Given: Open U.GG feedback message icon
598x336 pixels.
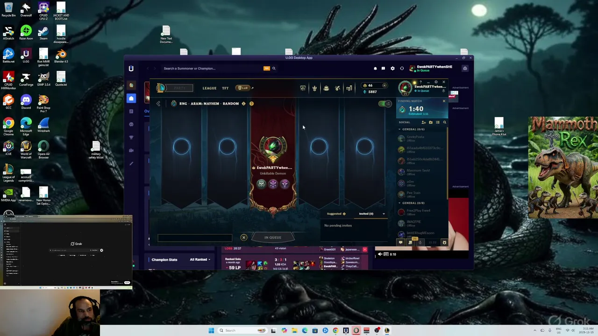Looking at the screenshot, I should click(x=383, y=69).
